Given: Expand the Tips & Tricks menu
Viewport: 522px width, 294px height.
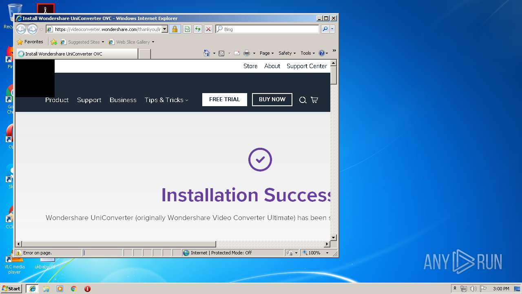Looking at the screenshot, I should pos(166,100).
